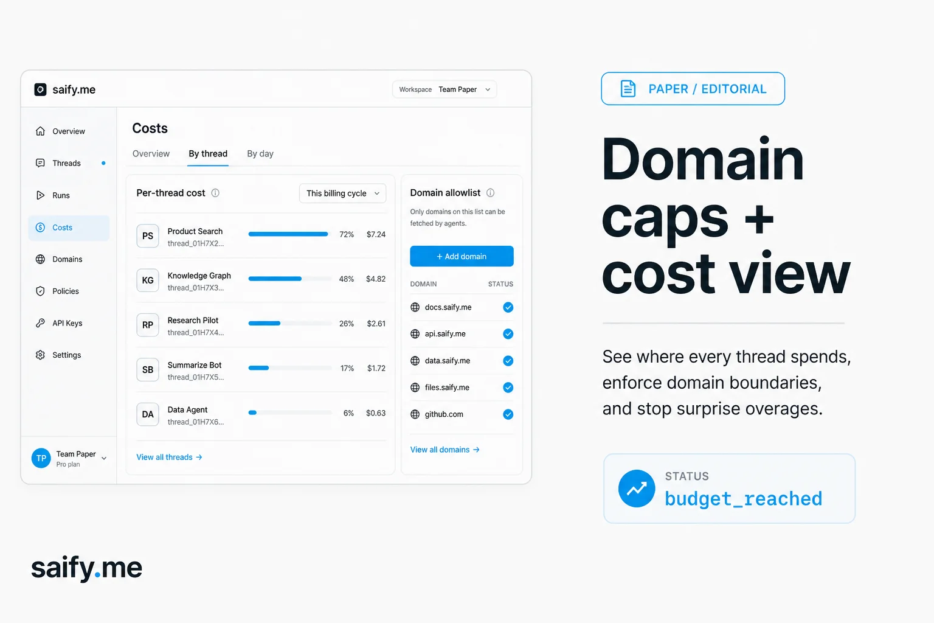Click the API Keys key icon
The height and width of the screenshot is (623, 934).
point(40,323)
